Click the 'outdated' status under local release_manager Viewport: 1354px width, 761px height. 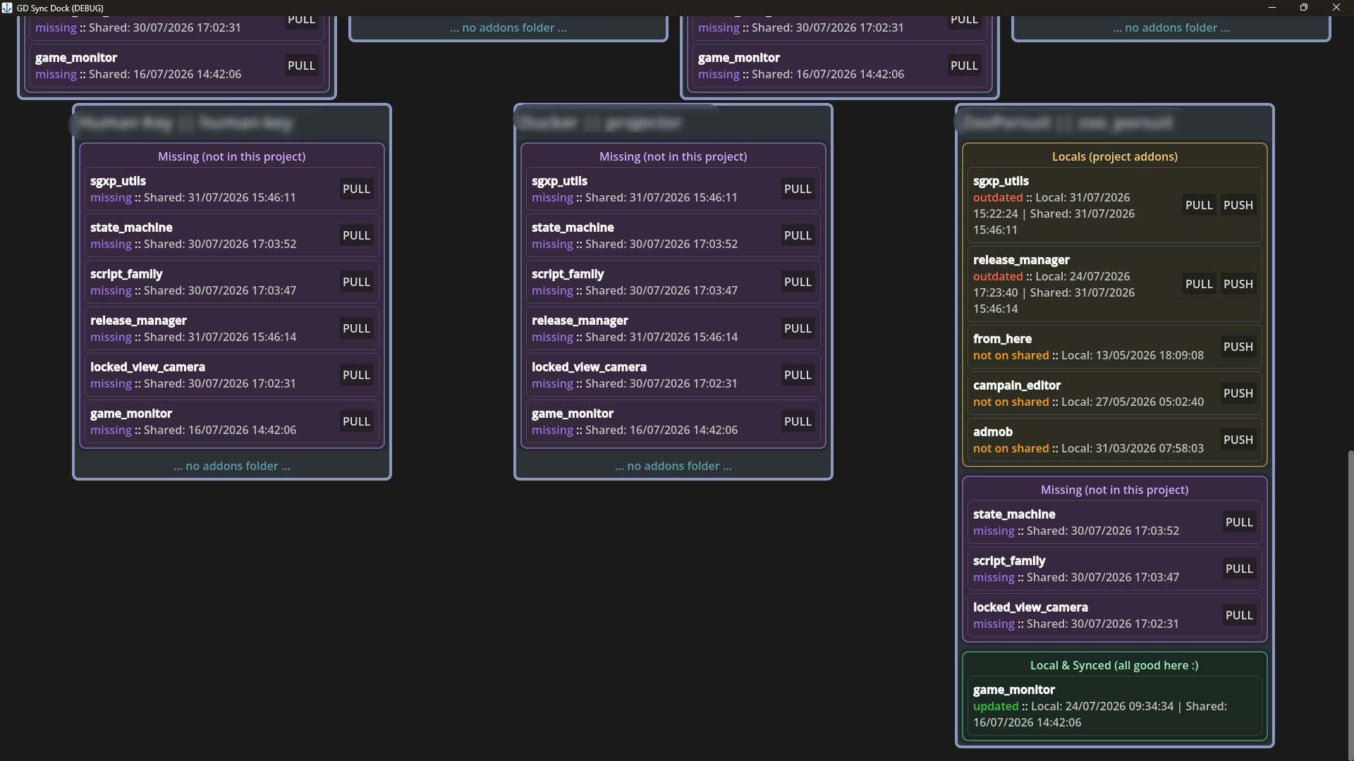[998, 276]
